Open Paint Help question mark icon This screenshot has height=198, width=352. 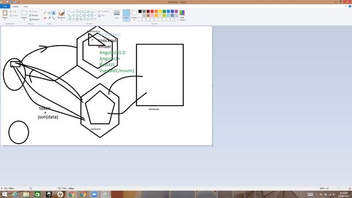(x=350, y=6)
